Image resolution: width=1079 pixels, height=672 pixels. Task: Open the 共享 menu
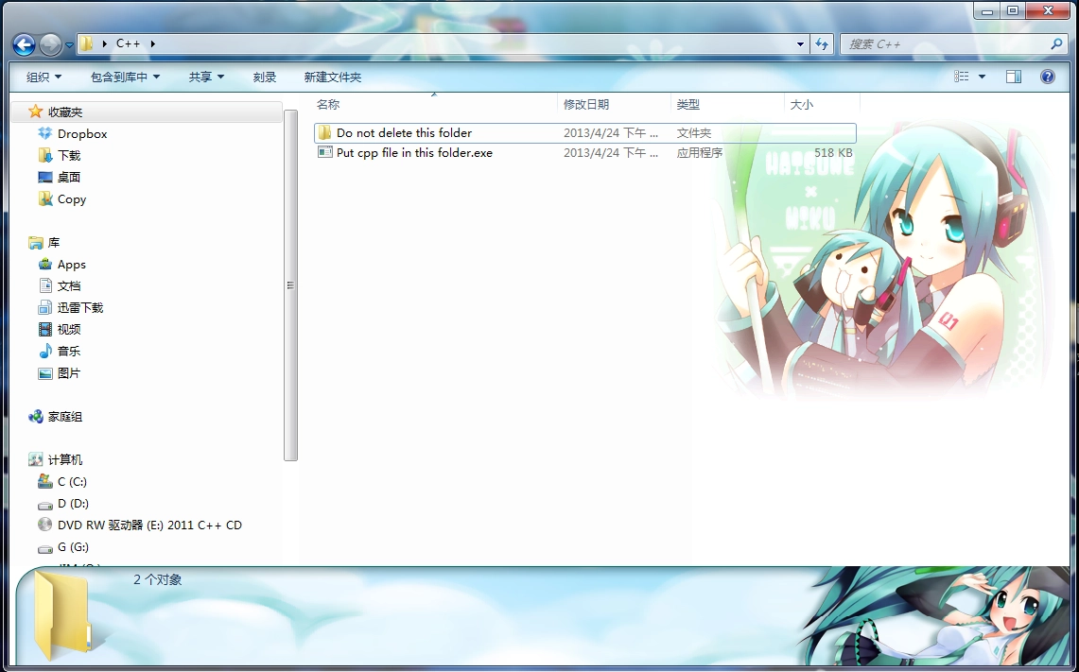206,78
